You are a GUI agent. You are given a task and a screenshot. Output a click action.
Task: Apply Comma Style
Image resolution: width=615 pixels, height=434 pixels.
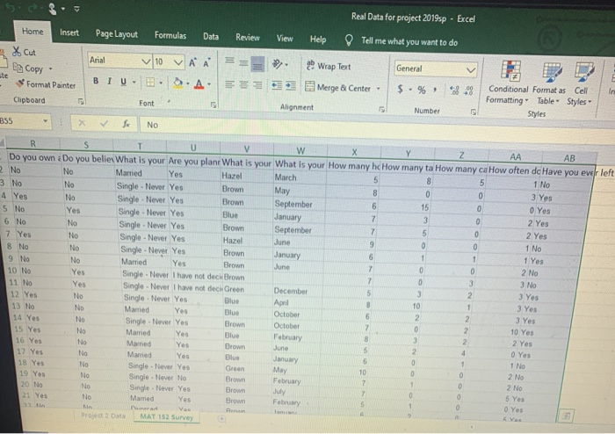(x=435, y=90)
